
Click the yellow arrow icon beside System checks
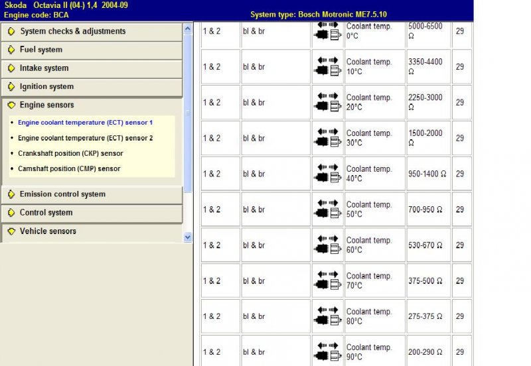click(x=11, y=31)
